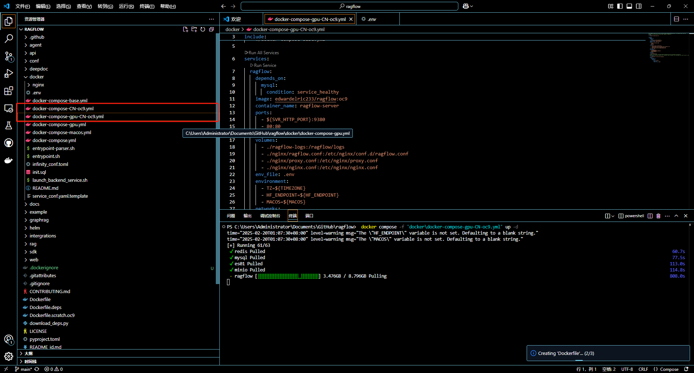The height and width of the screenshot is (373, 694).
Task: Refresh the explorer file tree
Action: click(x=203, y=29)
